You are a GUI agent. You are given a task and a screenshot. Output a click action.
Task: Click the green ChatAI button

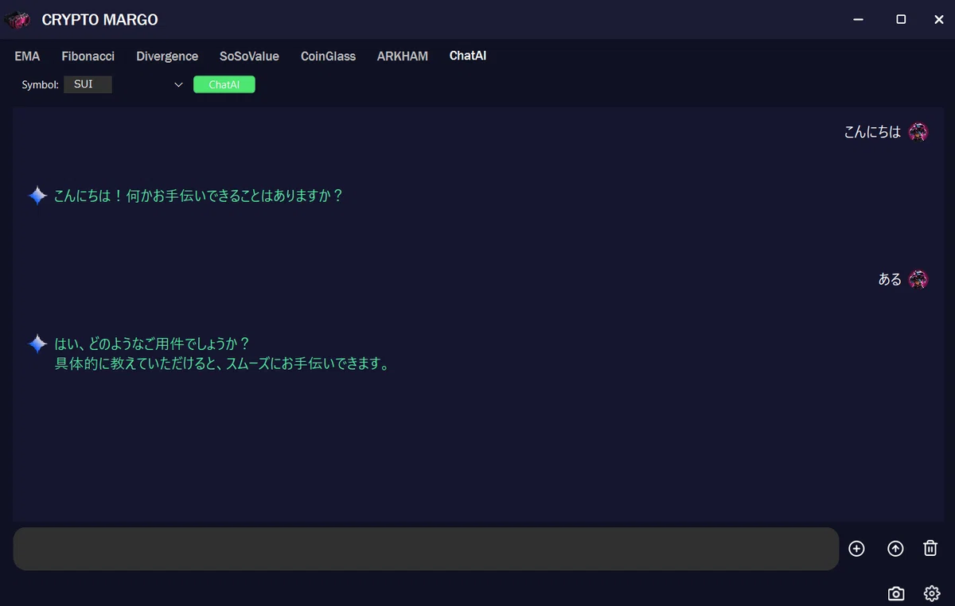click(x=224, y=85)
